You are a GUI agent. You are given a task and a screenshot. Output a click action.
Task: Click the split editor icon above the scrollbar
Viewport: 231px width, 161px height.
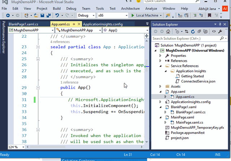pos(147,36)
